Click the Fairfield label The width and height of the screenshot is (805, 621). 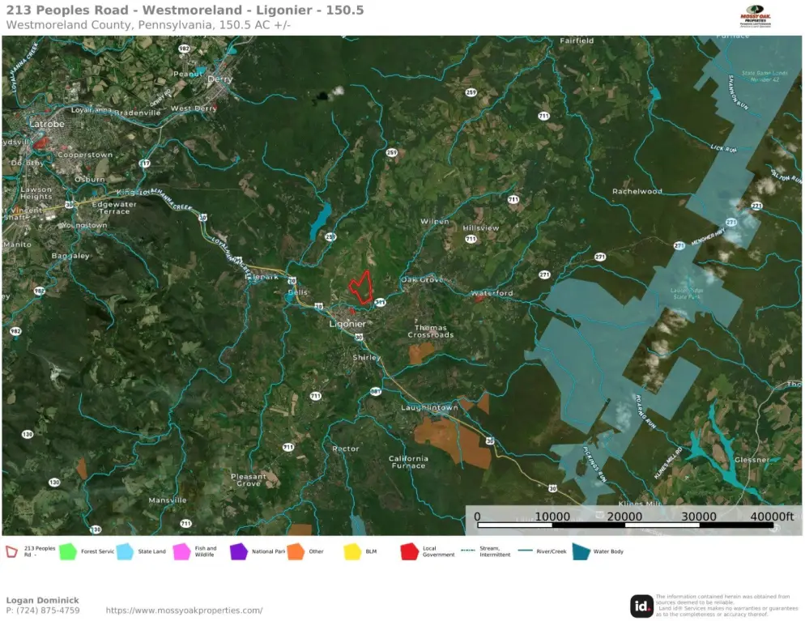coord(577,40)
